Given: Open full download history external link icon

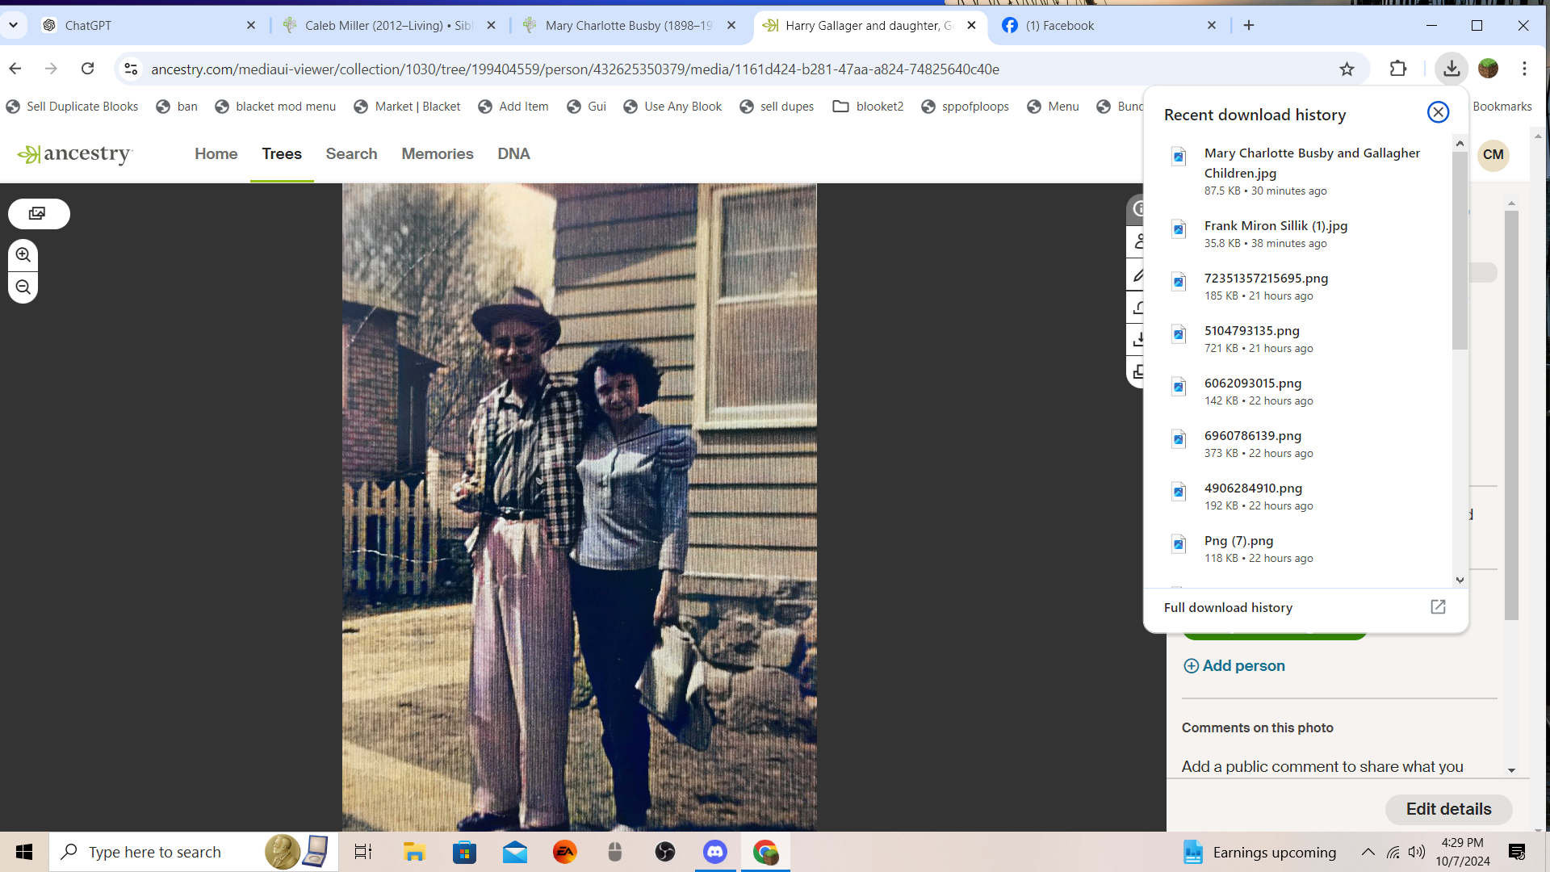Looking at the screenshot, I should (1438, 607).
